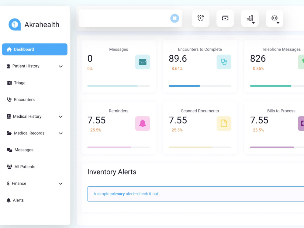Open All Patients in sidebar
This screenshot has height=228, width=304.
[x=35, y=167]
